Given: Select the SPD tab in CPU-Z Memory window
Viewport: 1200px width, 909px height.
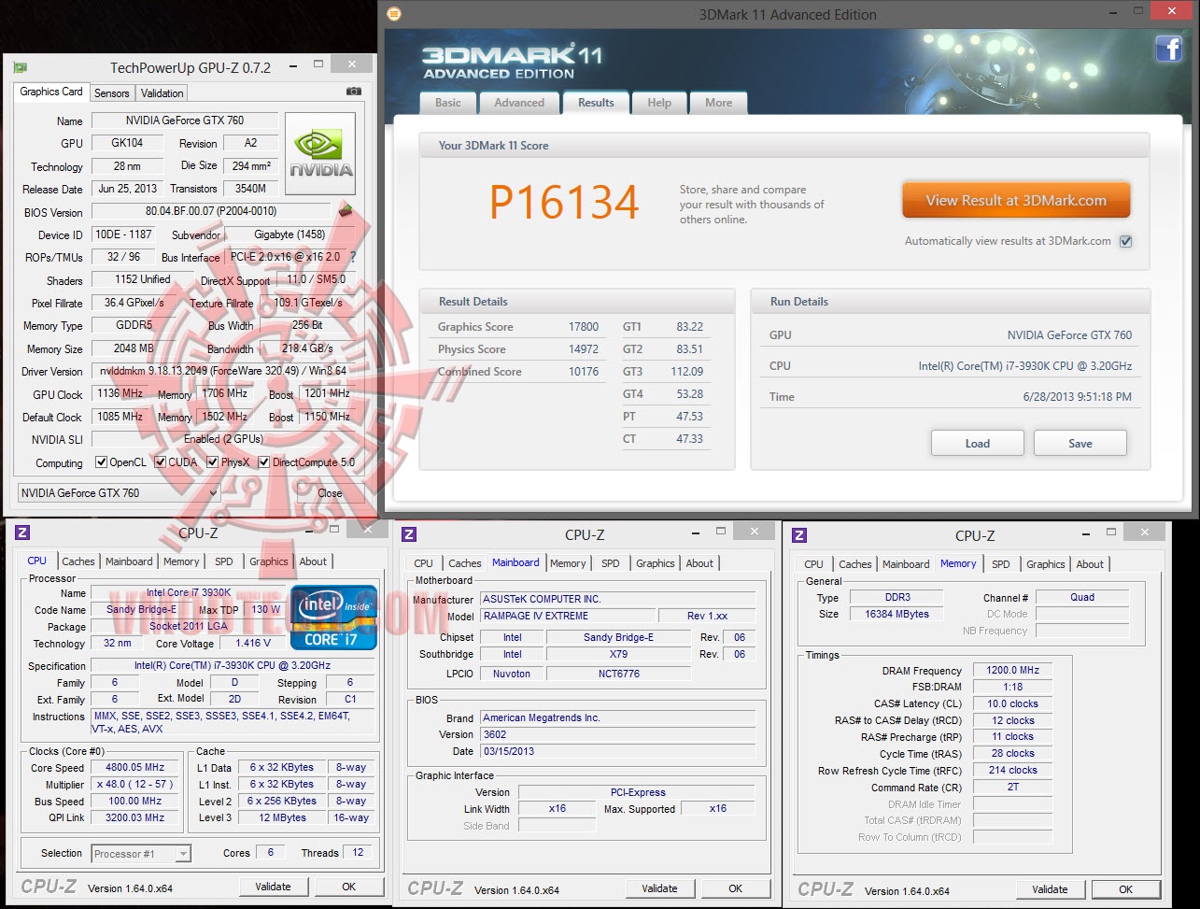Looking at the screenshot, I should pyautogui.click(x=1000, y=564).
